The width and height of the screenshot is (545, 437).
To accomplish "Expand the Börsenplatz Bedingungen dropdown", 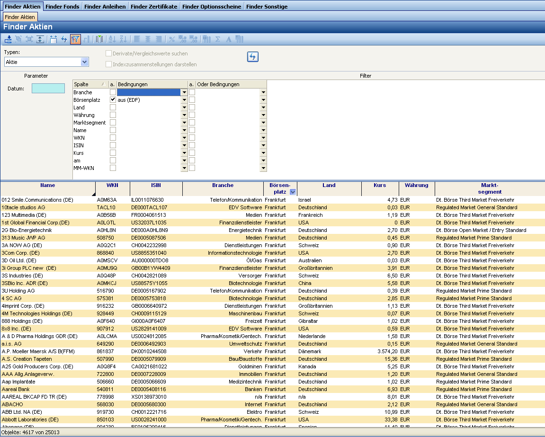I will [184, 100].
